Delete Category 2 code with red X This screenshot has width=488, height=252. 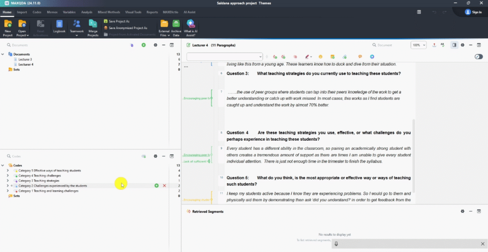164,185
